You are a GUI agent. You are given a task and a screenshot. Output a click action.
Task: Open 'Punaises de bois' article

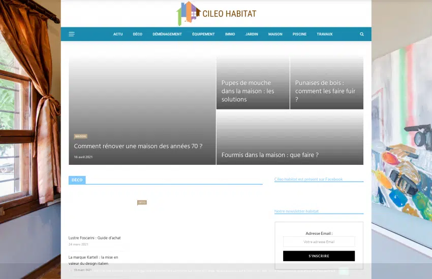click(325, 91)
